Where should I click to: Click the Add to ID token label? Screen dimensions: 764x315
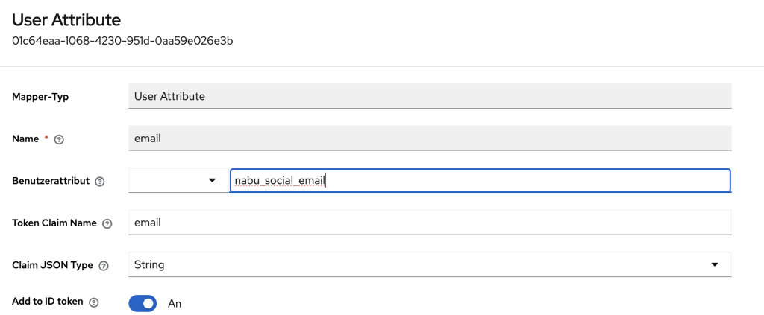48,302
